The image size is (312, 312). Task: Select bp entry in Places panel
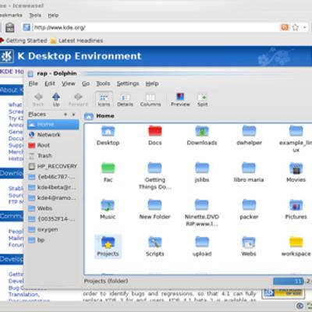click(x=53, y=240)
